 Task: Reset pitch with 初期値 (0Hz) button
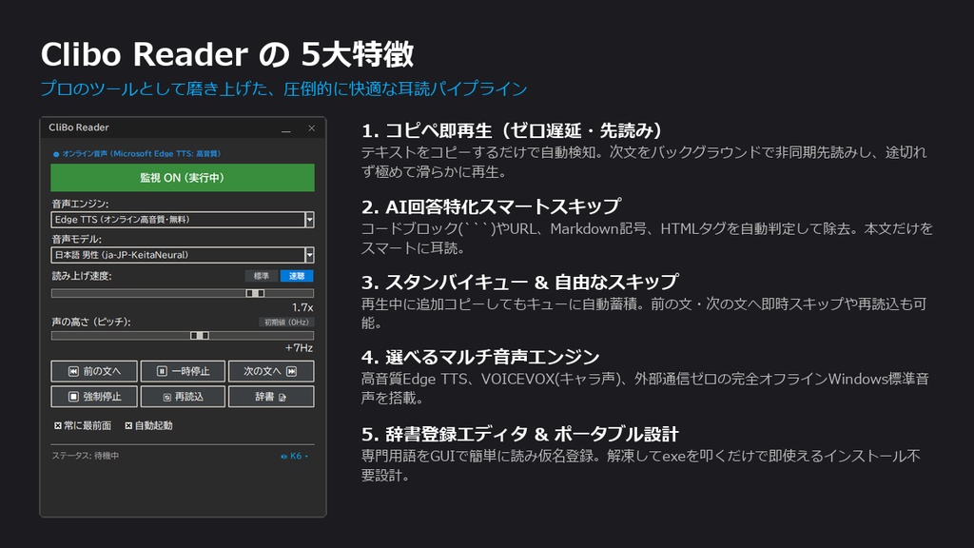point(286,322)
